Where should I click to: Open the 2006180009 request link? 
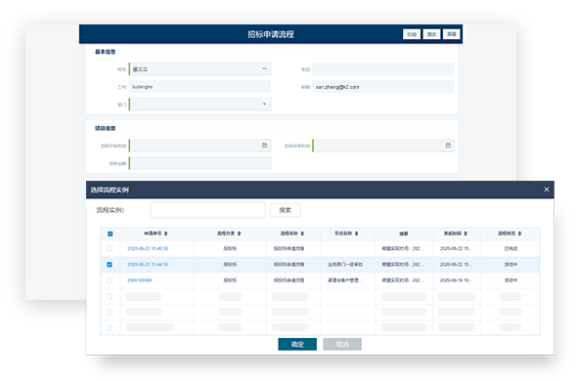tap(139, 280)
